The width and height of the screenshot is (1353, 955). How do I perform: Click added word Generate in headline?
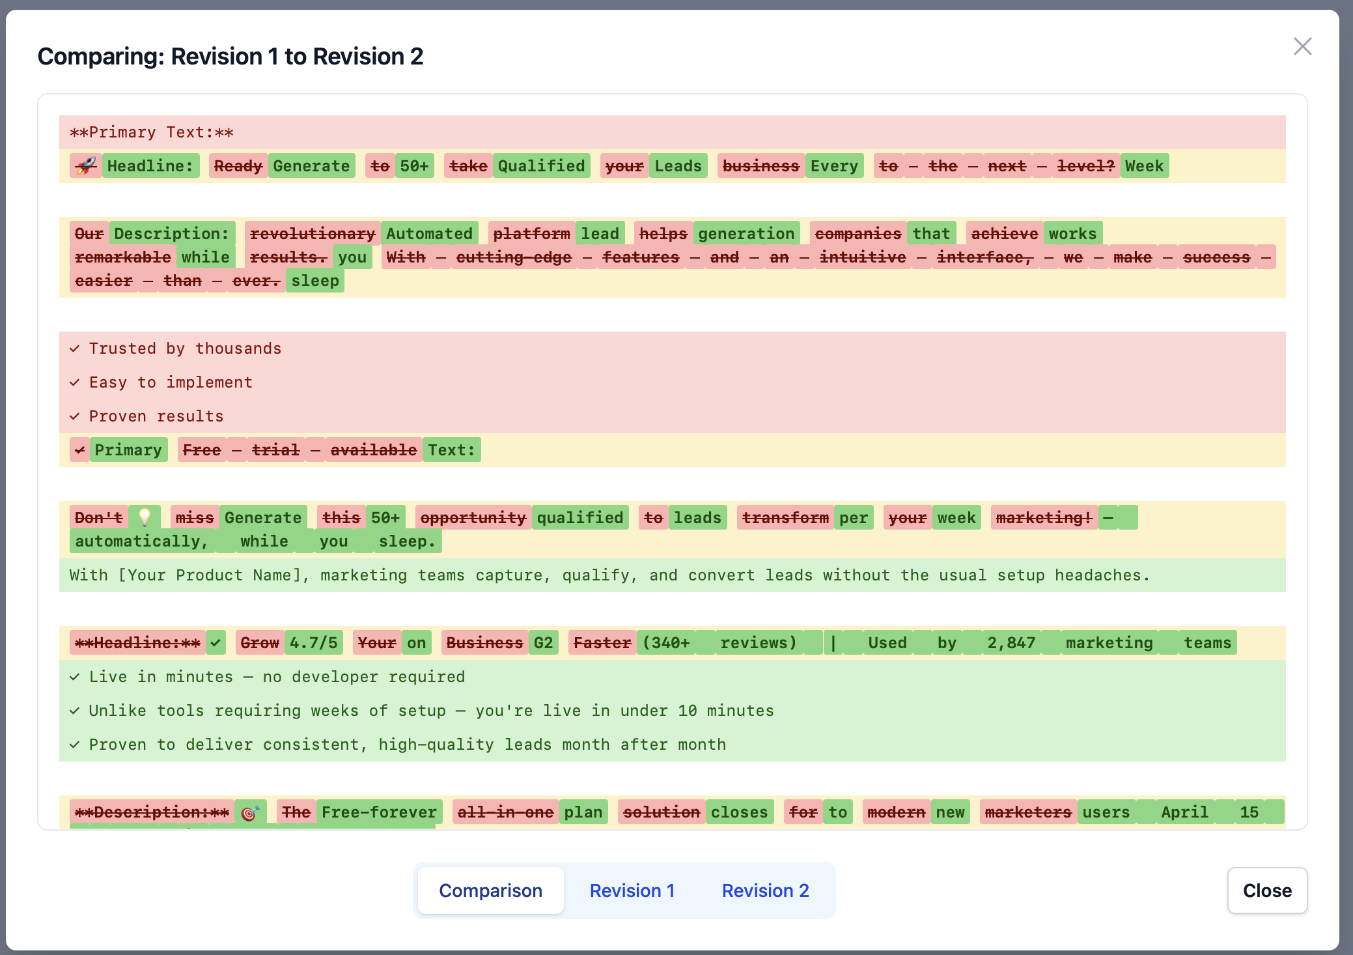[311, 166]
